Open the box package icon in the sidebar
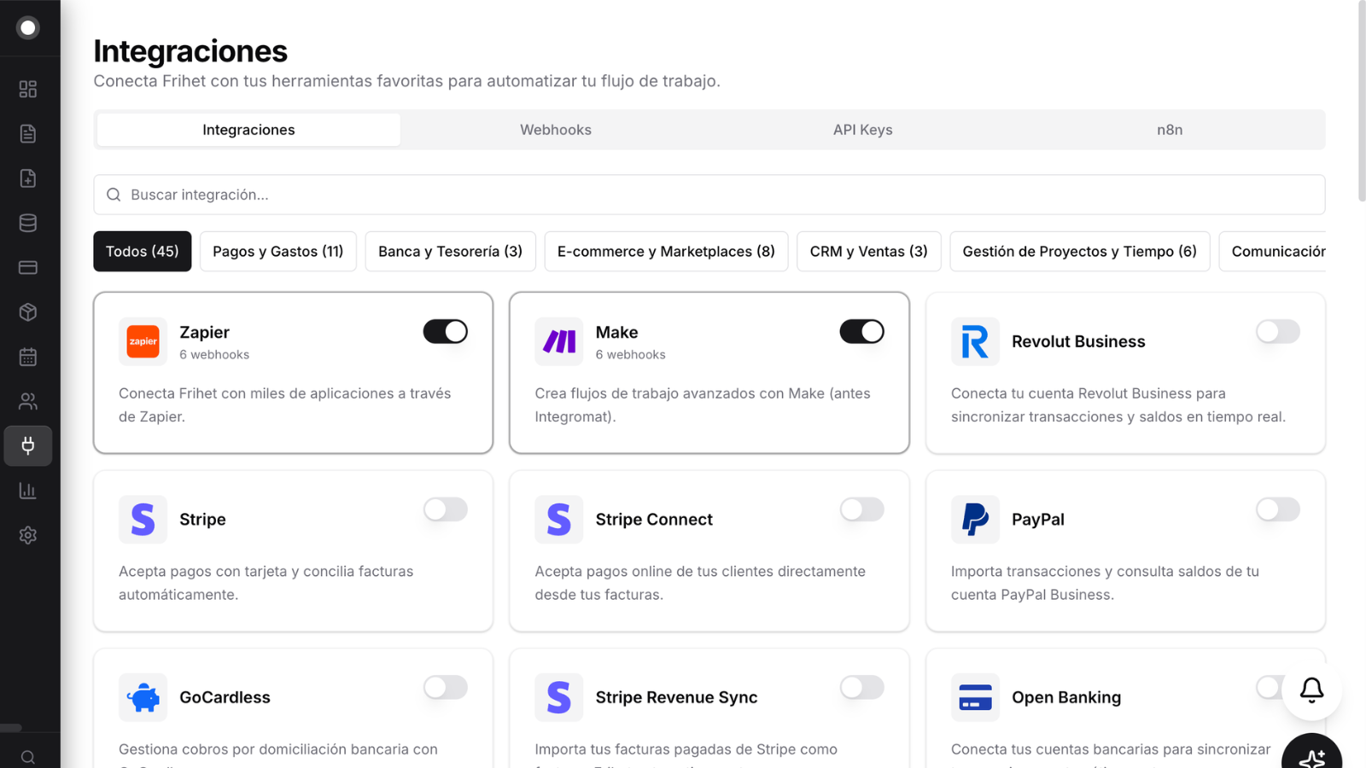The width and height of the screenshot is (1366, 768). 28,312
